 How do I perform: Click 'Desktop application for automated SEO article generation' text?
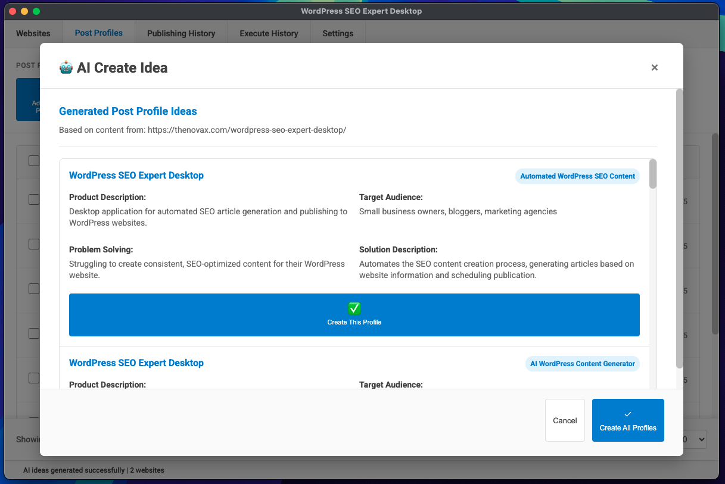click(208, 217)
